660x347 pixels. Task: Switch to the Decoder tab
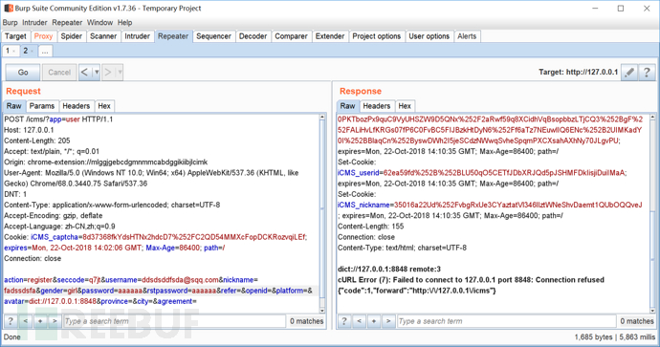[253, 36]
